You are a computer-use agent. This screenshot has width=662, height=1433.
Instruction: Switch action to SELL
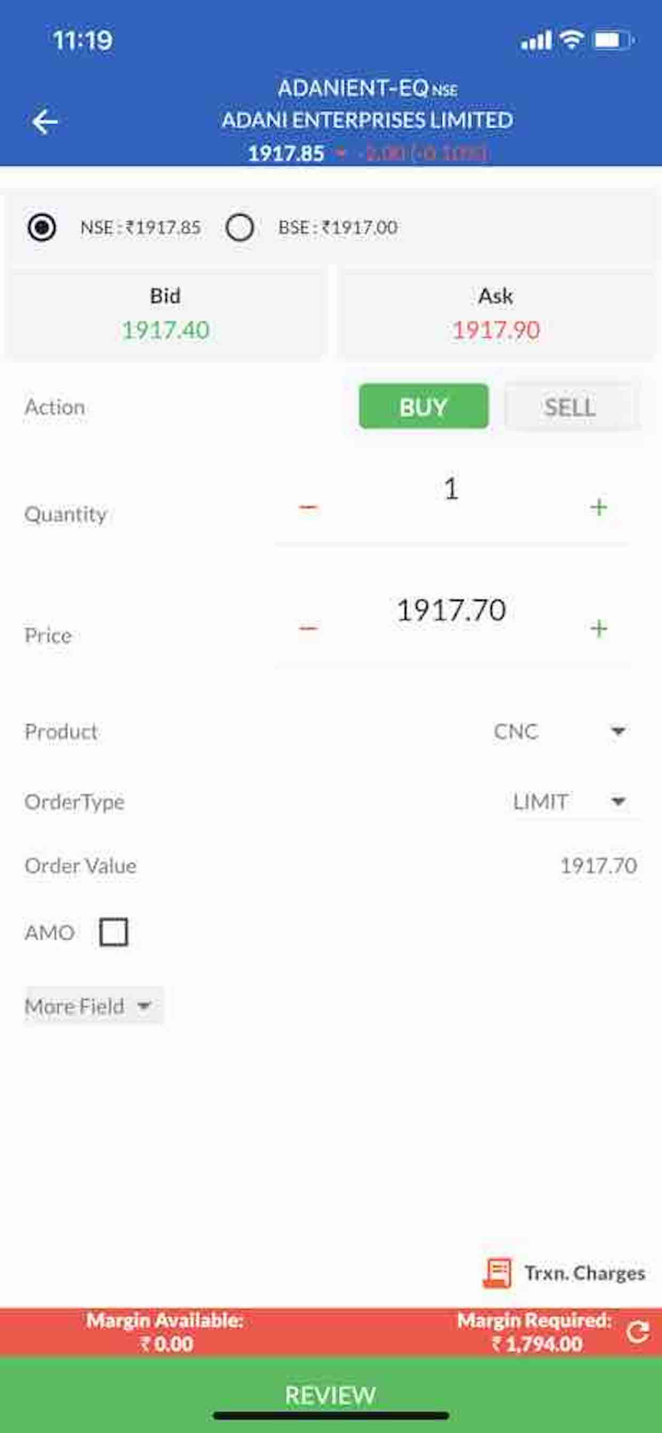tap(570, 406)
